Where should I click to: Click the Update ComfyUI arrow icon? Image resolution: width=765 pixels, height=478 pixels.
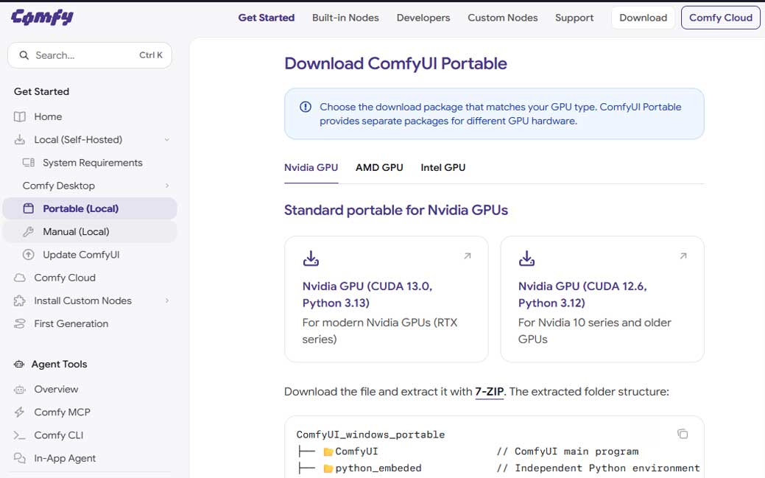pyautogui.click(x=28, y=254)
